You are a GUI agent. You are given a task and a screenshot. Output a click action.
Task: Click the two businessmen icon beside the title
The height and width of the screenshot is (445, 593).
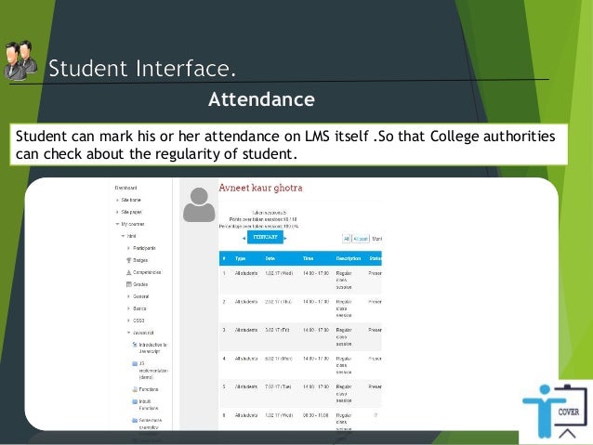tap(20, 60)
